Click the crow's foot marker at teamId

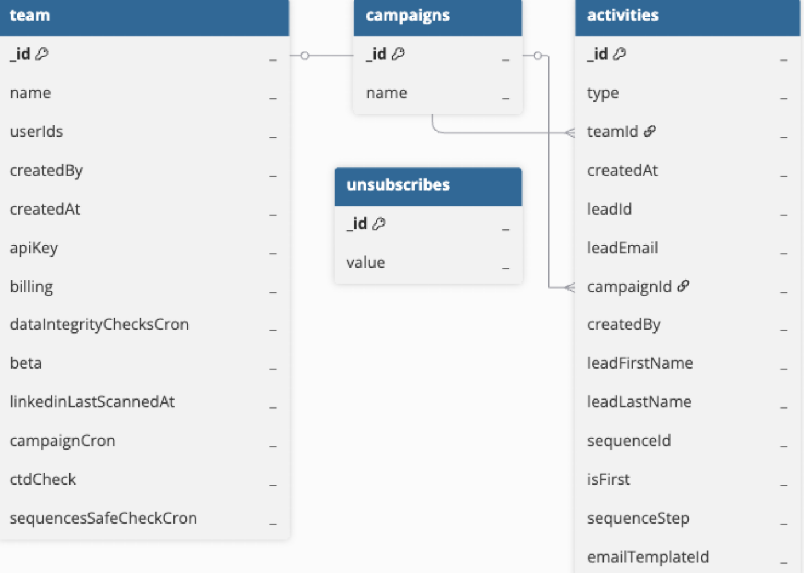(x=570, y=133)
